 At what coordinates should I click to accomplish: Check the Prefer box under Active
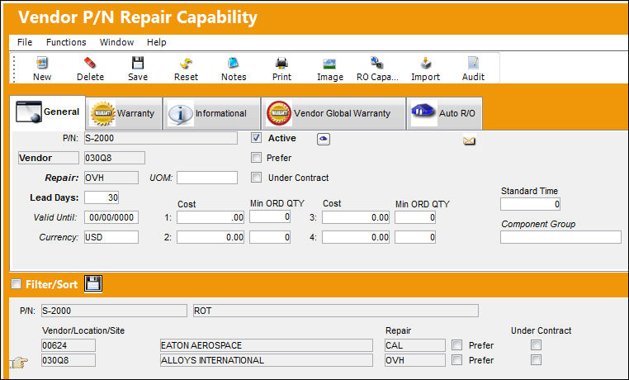click(x=257, y=157)
